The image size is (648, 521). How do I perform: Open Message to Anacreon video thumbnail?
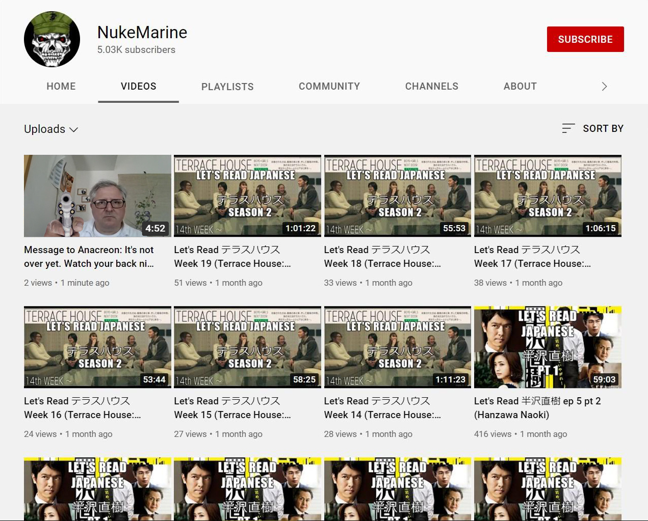coord(97,196)
